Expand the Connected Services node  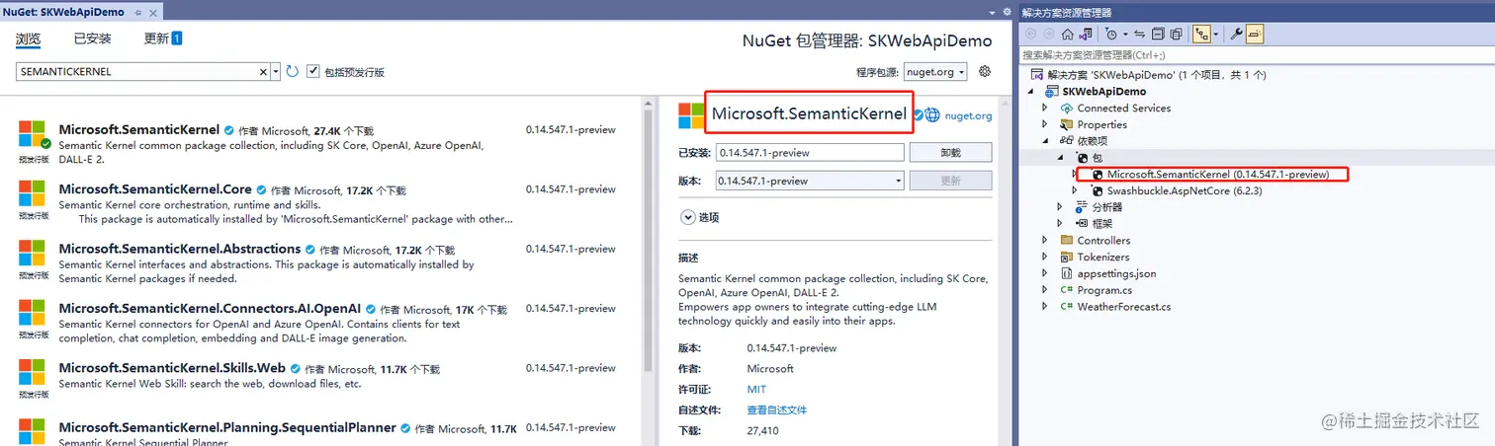click(x=1045, y=109)
